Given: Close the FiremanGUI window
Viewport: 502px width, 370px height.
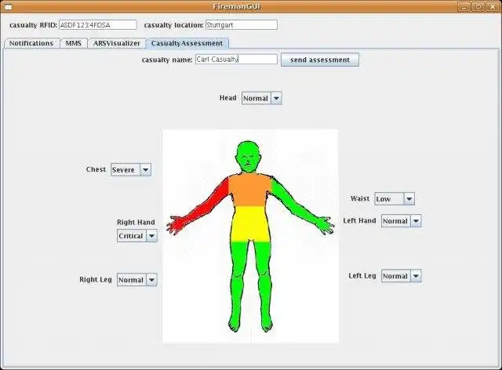Looking at the screenshot, I should (493, 6).
